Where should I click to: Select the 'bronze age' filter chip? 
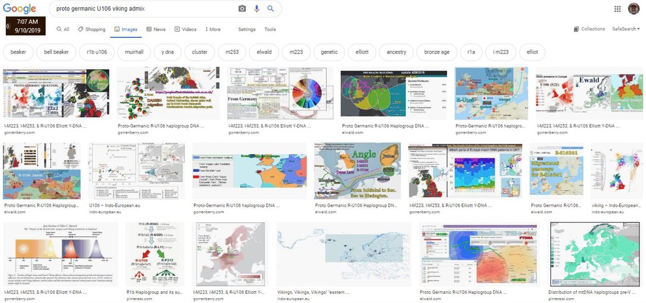click(436, 52)
